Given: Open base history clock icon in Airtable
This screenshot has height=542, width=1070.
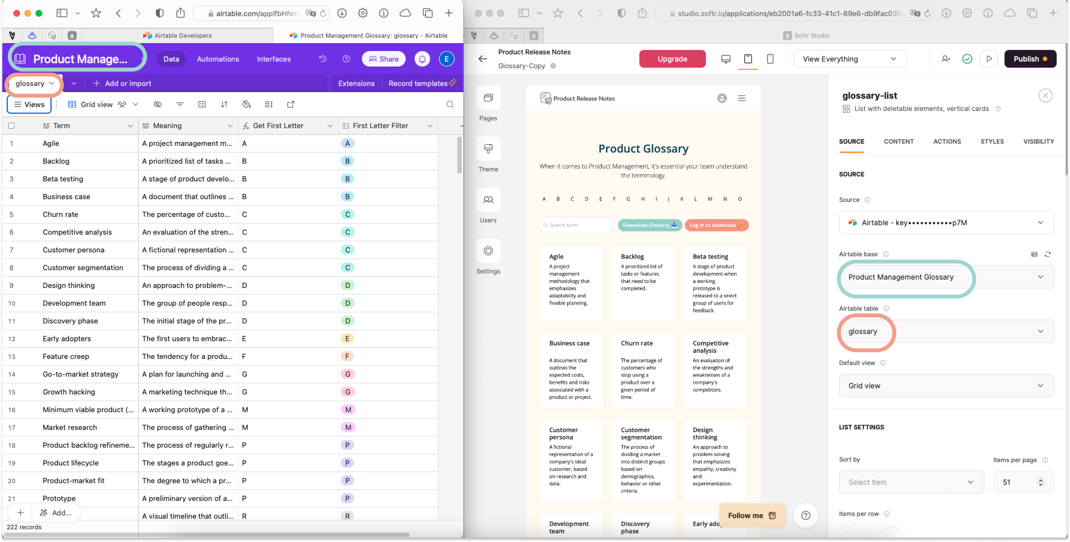Looking at the screenshot, I should [x=323, y=59].
